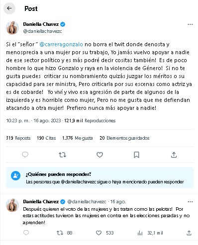Bookmark the main post
The width and height of the screenshot is (198, 245).
(x=136, y=155)
